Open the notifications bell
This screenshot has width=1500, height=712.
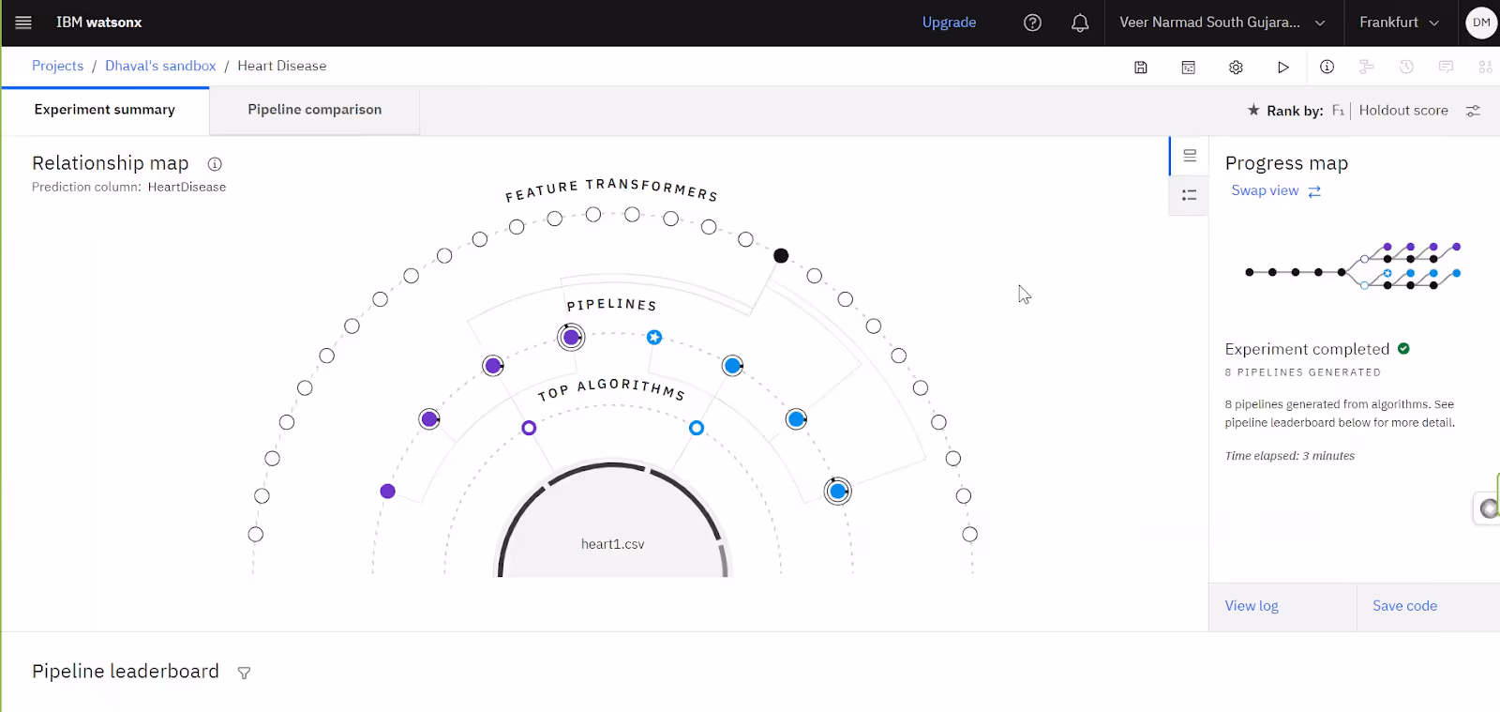(1080, 23)
